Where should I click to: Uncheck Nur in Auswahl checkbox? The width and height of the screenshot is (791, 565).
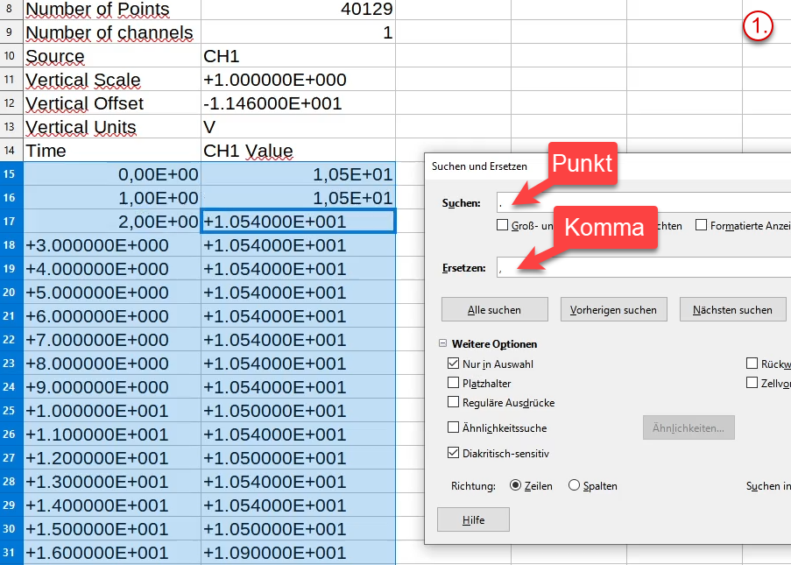453,364
